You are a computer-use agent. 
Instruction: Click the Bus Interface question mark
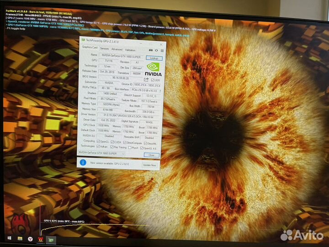[160, 91]
